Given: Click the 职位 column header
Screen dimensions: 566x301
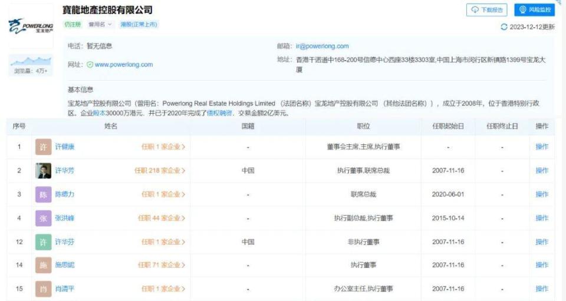Looking at the screenshot, I should click(363, 126).
